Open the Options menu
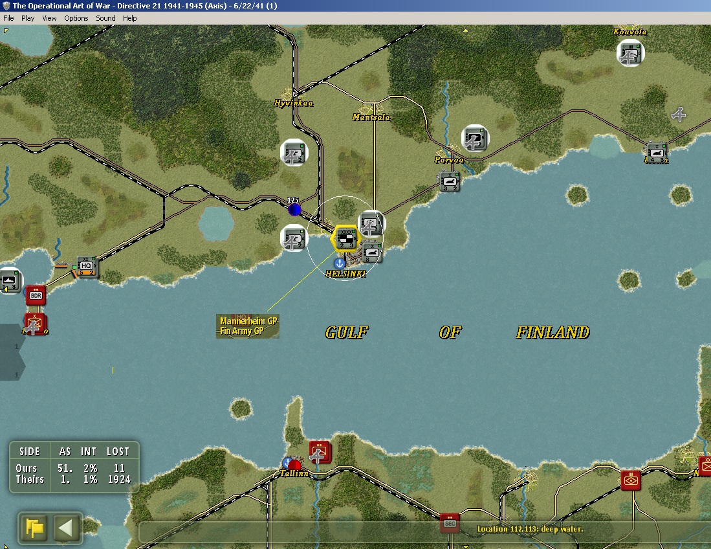Screen dimensions: 711x549 (76, 18)
